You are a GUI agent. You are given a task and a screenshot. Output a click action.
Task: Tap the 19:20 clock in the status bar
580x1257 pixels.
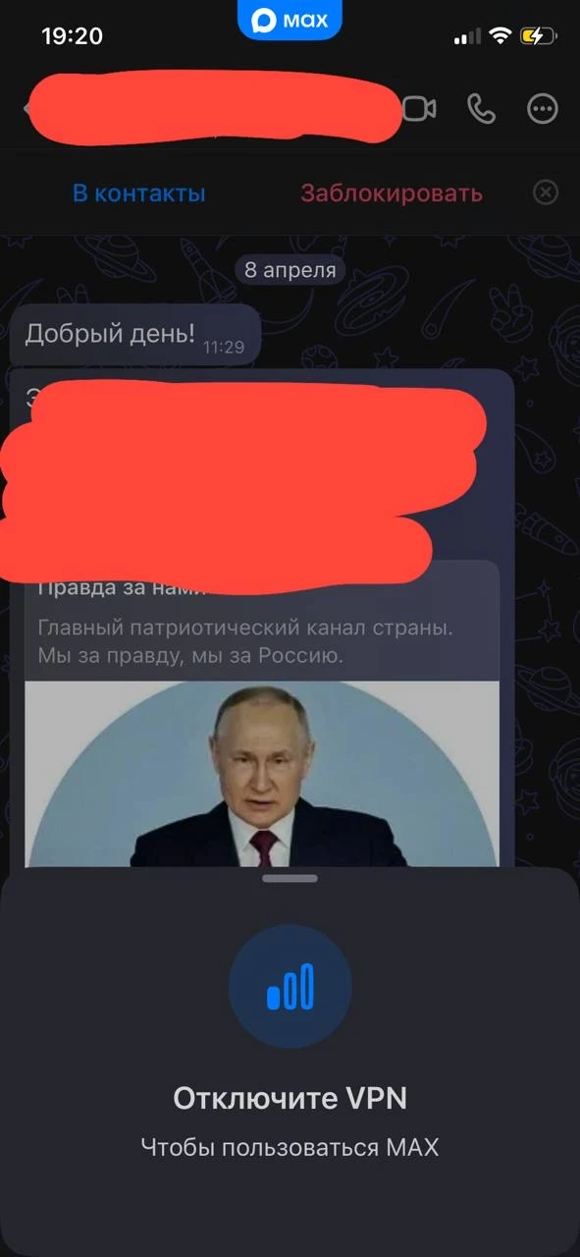[x=72, y=36]
